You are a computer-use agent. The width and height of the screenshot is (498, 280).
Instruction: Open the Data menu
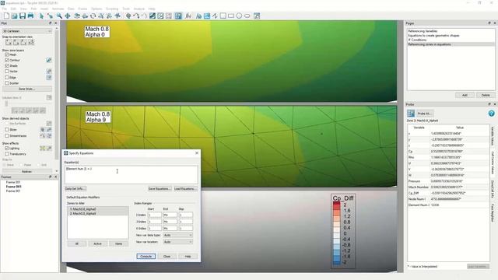click(71, 9)
